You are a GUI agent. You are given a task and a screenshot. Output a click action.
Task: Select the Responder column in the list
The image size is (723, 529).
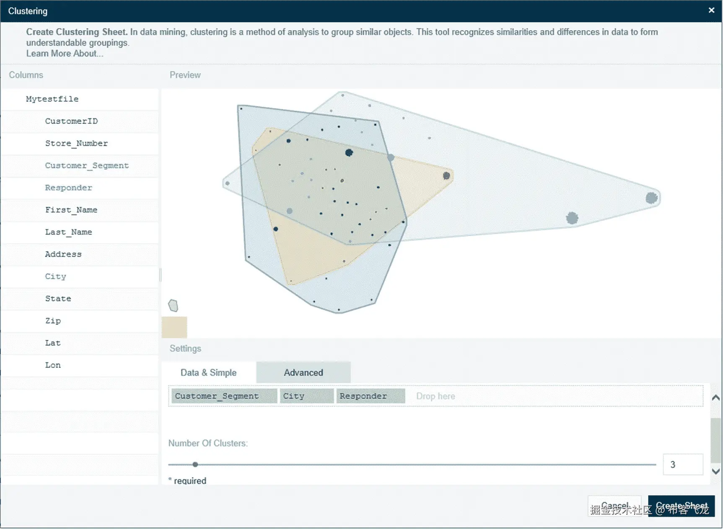[x=80, y=188]
